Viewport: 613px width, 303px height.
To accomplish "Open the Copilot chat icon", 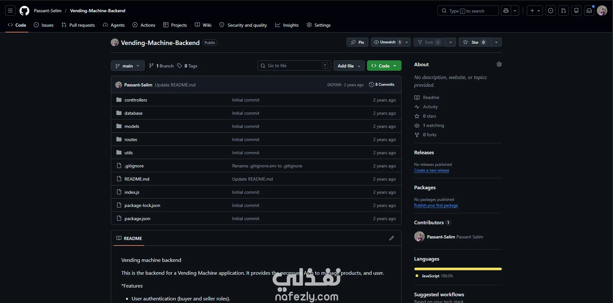I will [506, 11].
